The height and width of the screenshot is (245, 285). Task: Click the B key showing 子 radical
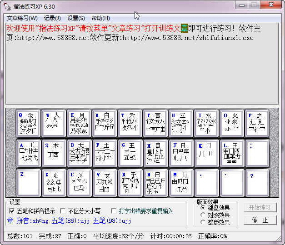[130, 183]
